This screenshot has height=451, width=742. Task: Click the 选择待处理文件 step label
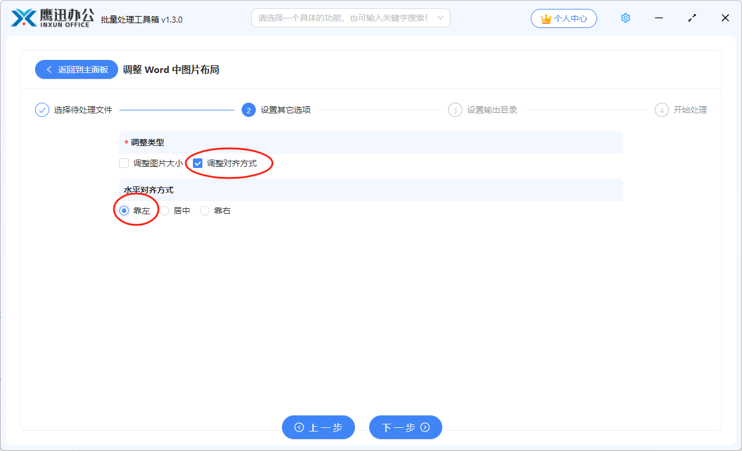(83, 110)
